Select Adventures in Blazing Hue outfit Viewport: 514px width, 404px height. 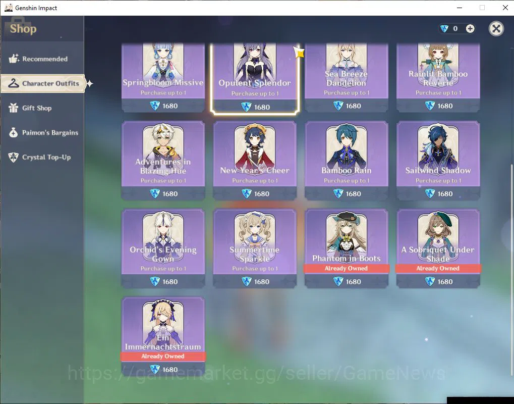pos(163,160)
